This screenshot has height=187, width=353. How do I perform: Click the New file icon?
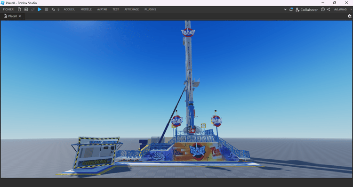pyautogui.click(x=19, y=9)
